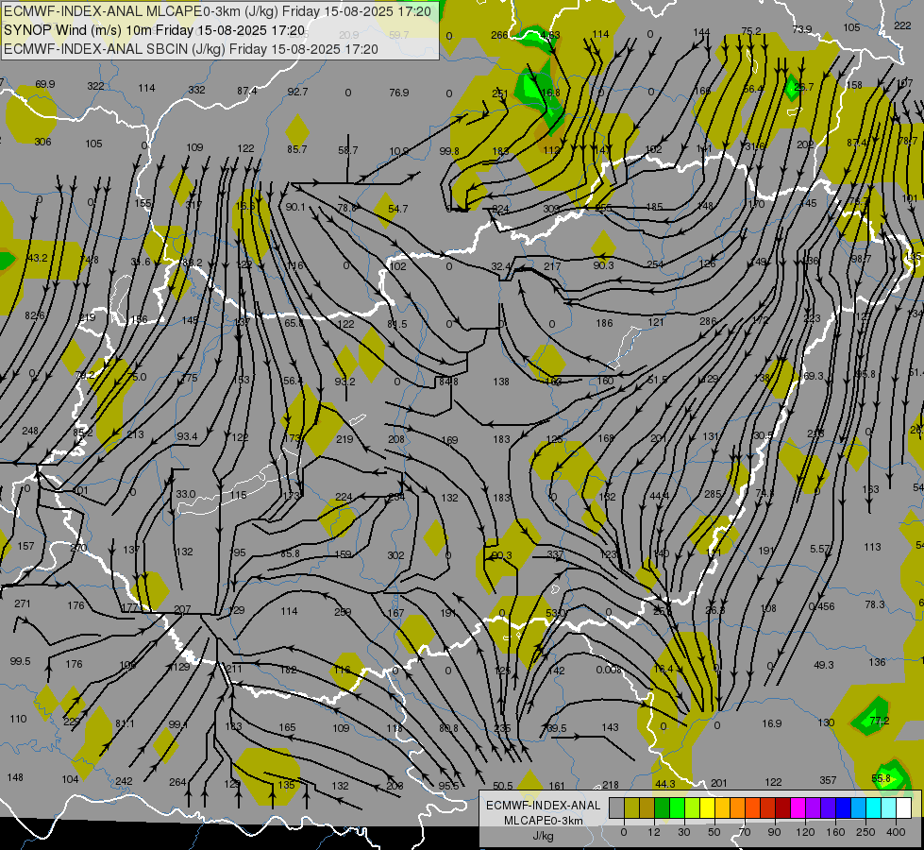924x850 pixels.
Task: Click the map value 5.57
Action: [819, 549]
